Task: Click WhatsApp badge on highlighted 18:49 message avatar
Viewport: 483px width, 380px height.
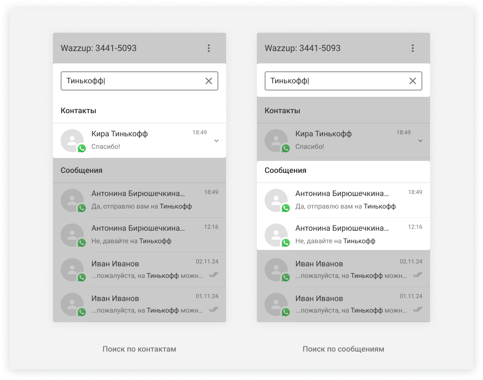Action: pos(286,208)
